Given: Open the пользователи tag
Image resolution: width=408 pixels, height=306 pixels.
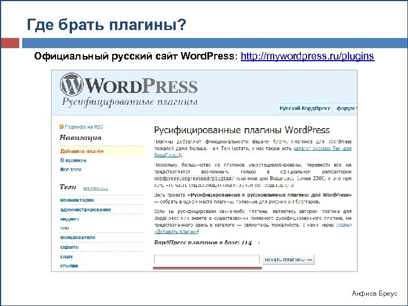Looking at the screenshot, I should pos(78,237).
